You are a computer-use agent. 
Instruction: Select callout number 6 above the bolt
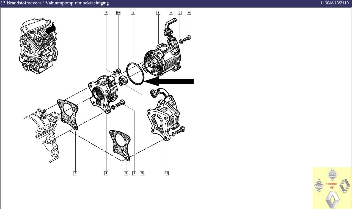coord(189,13)
